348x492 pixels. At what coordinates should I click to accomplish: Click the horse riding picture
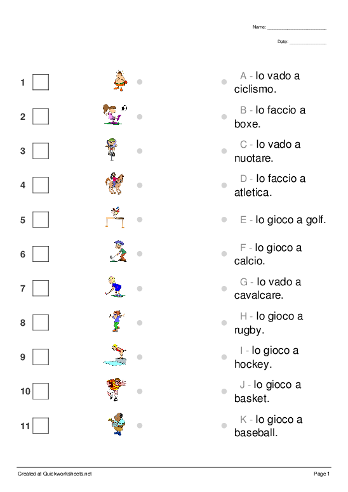(x=114, y=183)
